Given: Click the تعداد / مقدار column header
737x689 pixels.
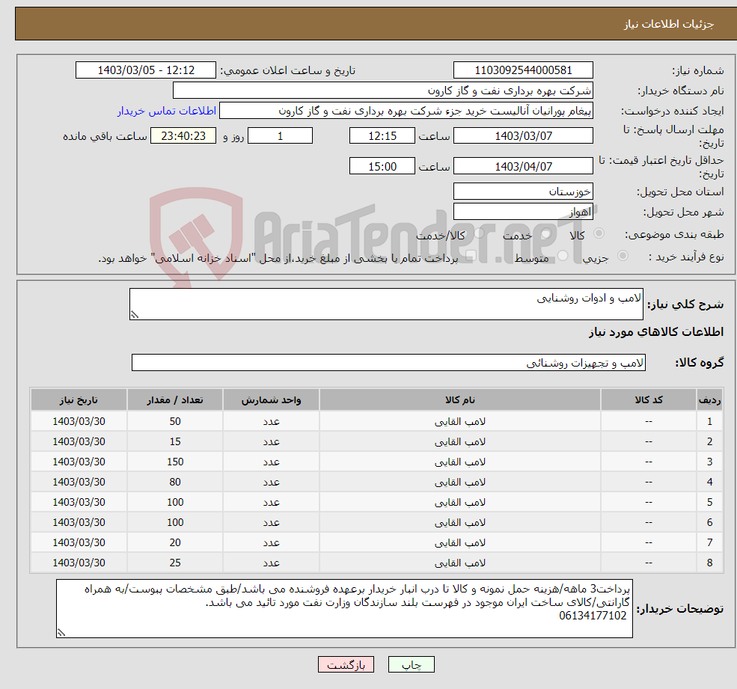Looking at the screenshot, I should 175,399.
